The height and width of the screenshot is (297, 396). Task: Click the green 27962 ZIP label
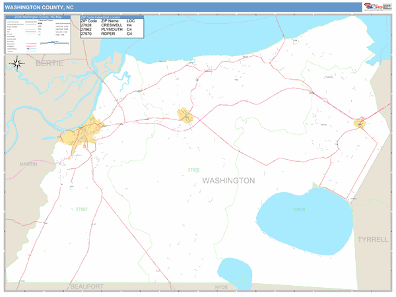(82, 209)
